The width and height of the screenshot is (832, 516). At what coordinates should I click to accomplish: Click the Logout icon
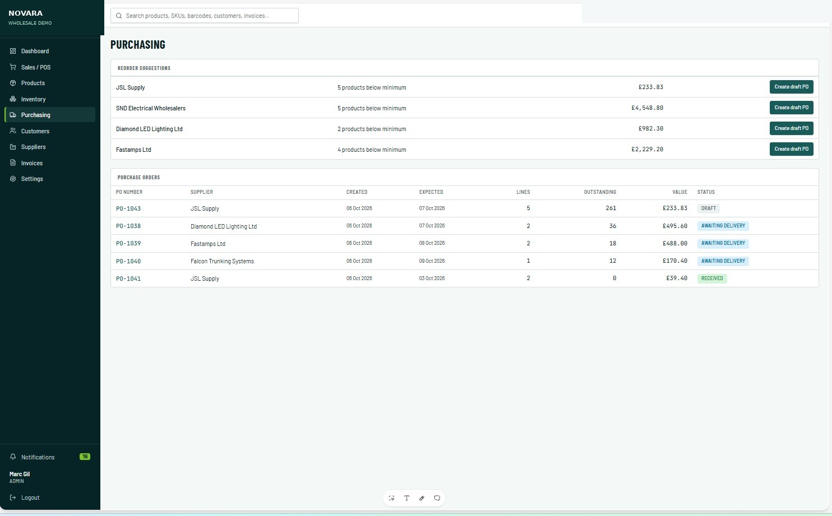[13, 498]
